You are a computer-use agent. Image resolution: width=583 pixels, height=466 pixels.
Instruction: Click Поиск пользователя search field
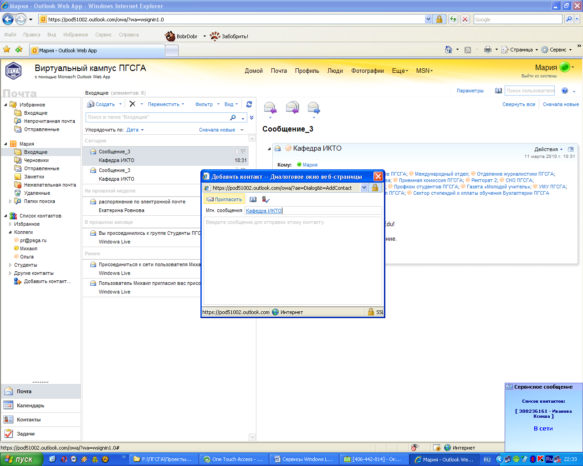tap(530, 91)
